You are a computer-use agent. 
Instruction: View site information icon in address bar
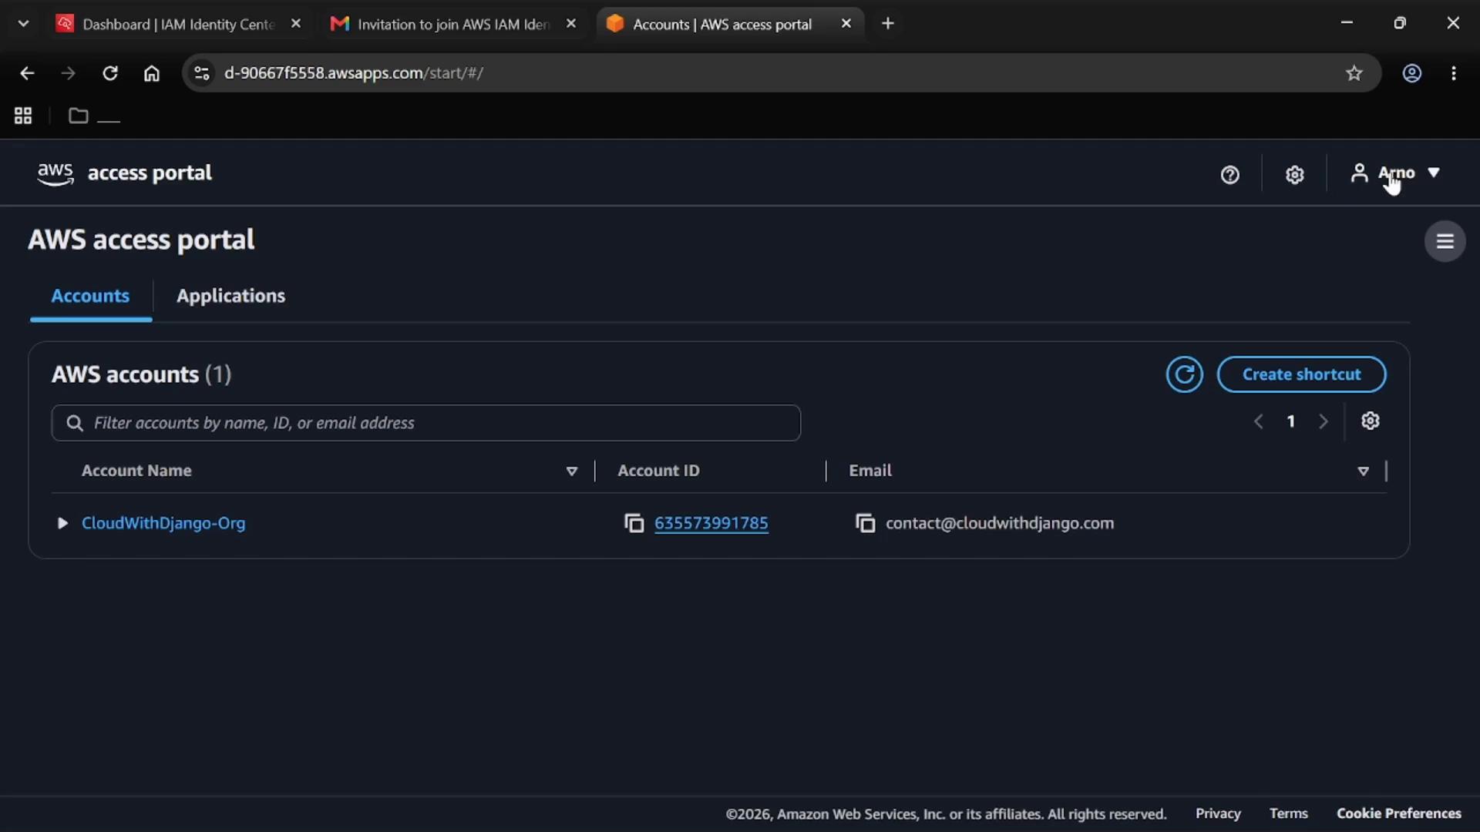coord(202,73)
